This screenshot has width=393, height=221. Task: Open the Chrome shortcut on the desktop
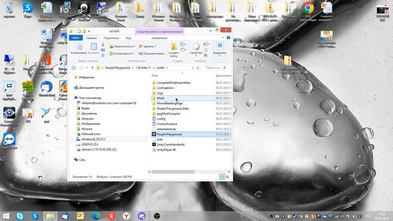(x=308, y=11)
